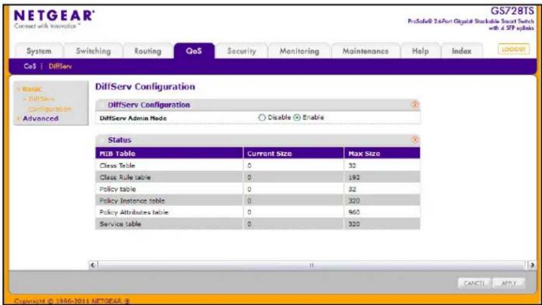
Task: Click the GS728TS model name
Action: [x=512, y=10]
